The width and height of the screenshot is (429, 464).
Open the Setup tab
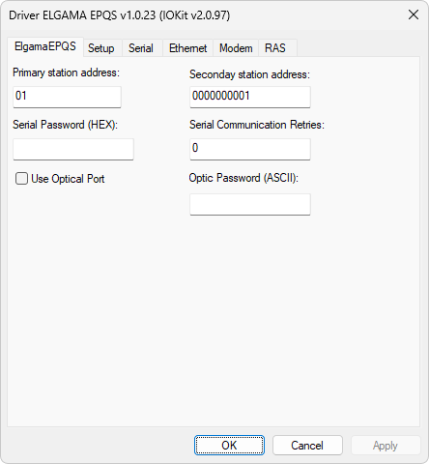pyautogui.click(x=101, y=48)
